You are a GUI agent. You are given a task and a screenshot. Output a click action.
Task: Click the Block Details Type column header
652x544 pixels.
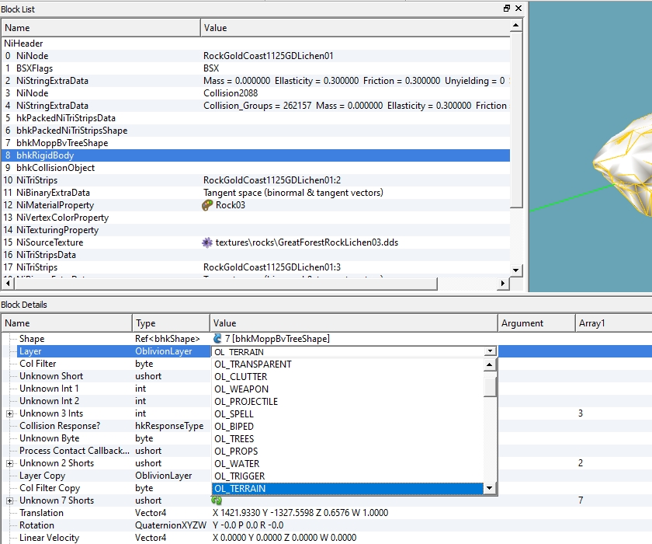click(171, 323)
